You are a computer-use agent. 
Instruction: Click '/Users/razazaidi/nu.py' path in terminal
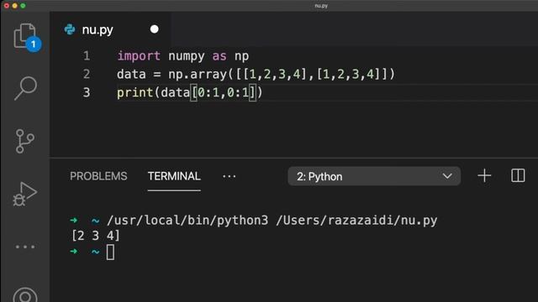tap(356, 220)
